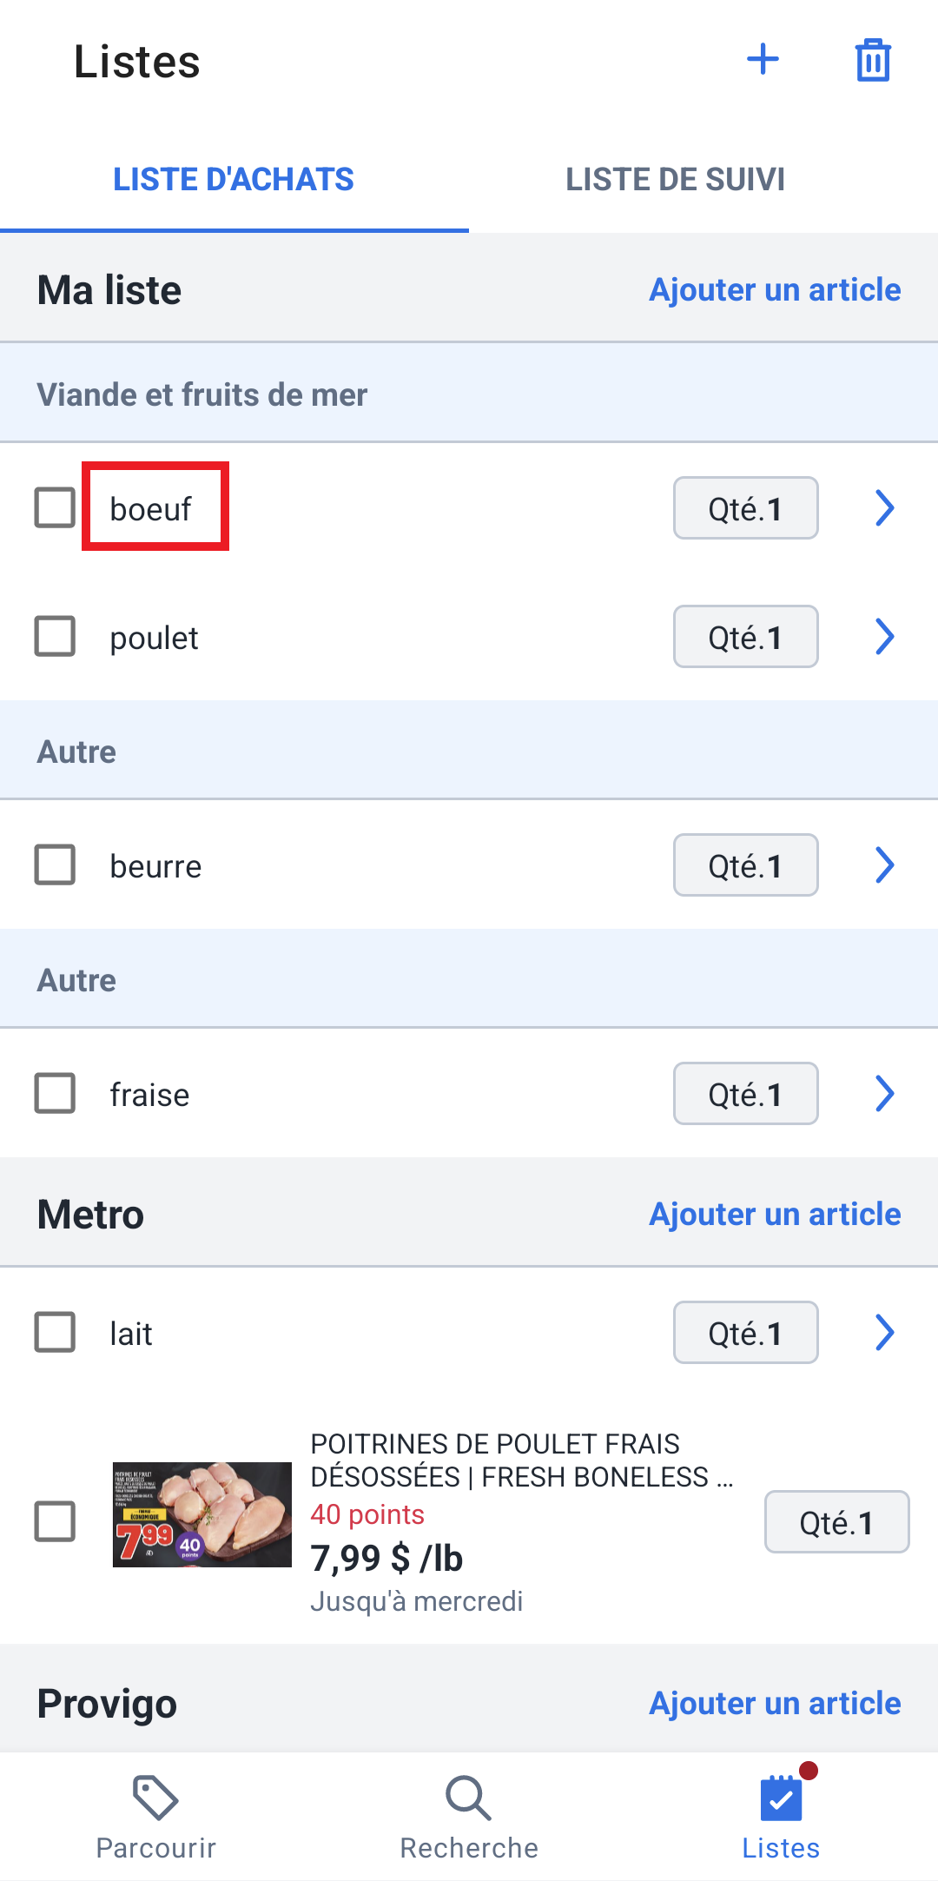The width and height of the screenshot is (938, 1881).
Task: Check the poulet checkbox
Action: (55, 637)
